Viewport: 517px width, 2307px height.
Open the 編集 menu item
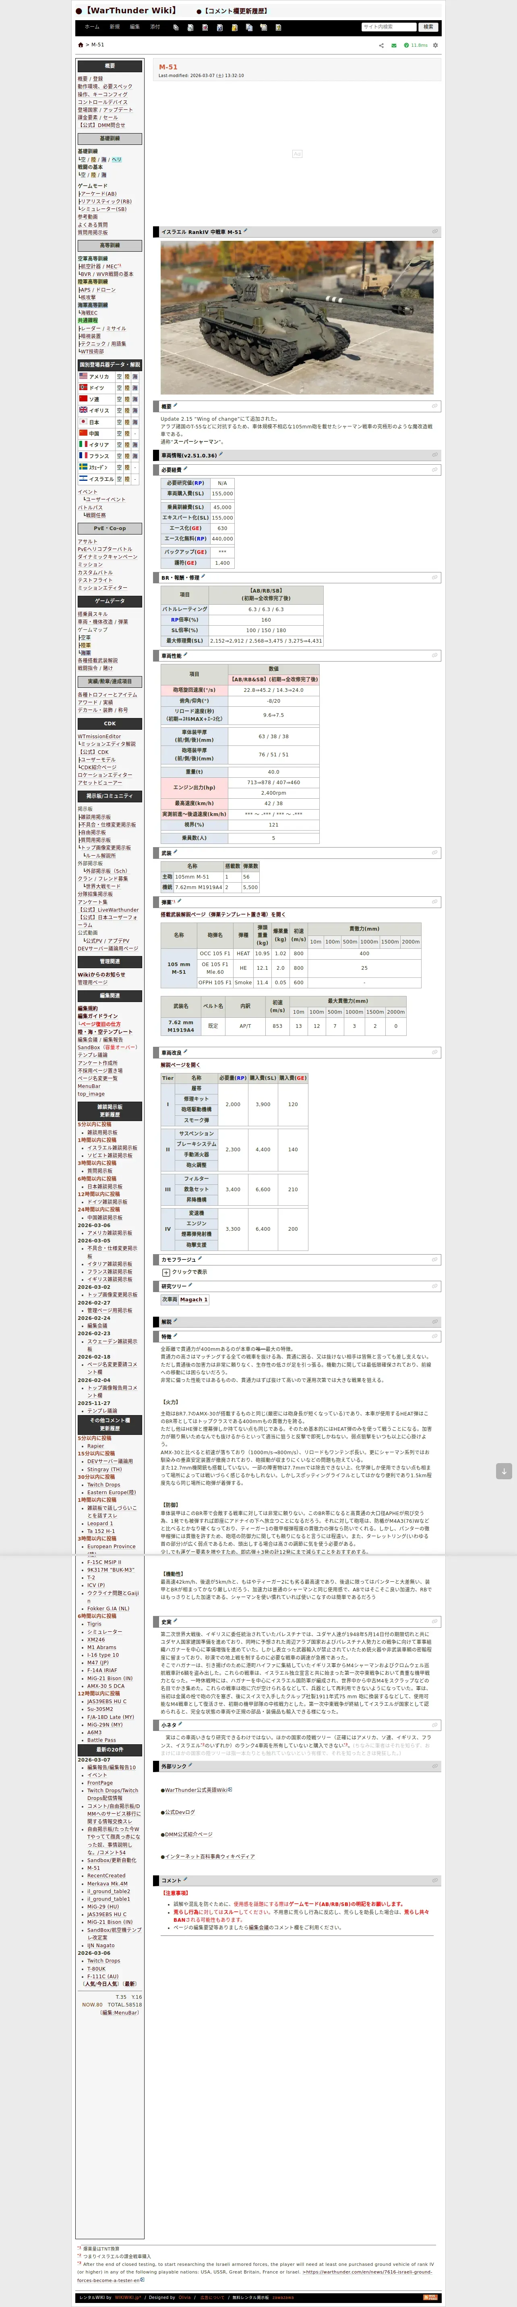click(135, 27)
